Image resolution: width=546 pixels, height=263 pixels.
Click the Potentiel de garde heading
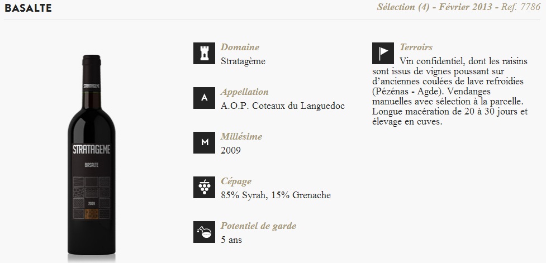coord(258,226)
